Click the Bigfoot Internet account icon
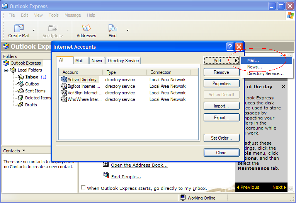 pos(64,86)
